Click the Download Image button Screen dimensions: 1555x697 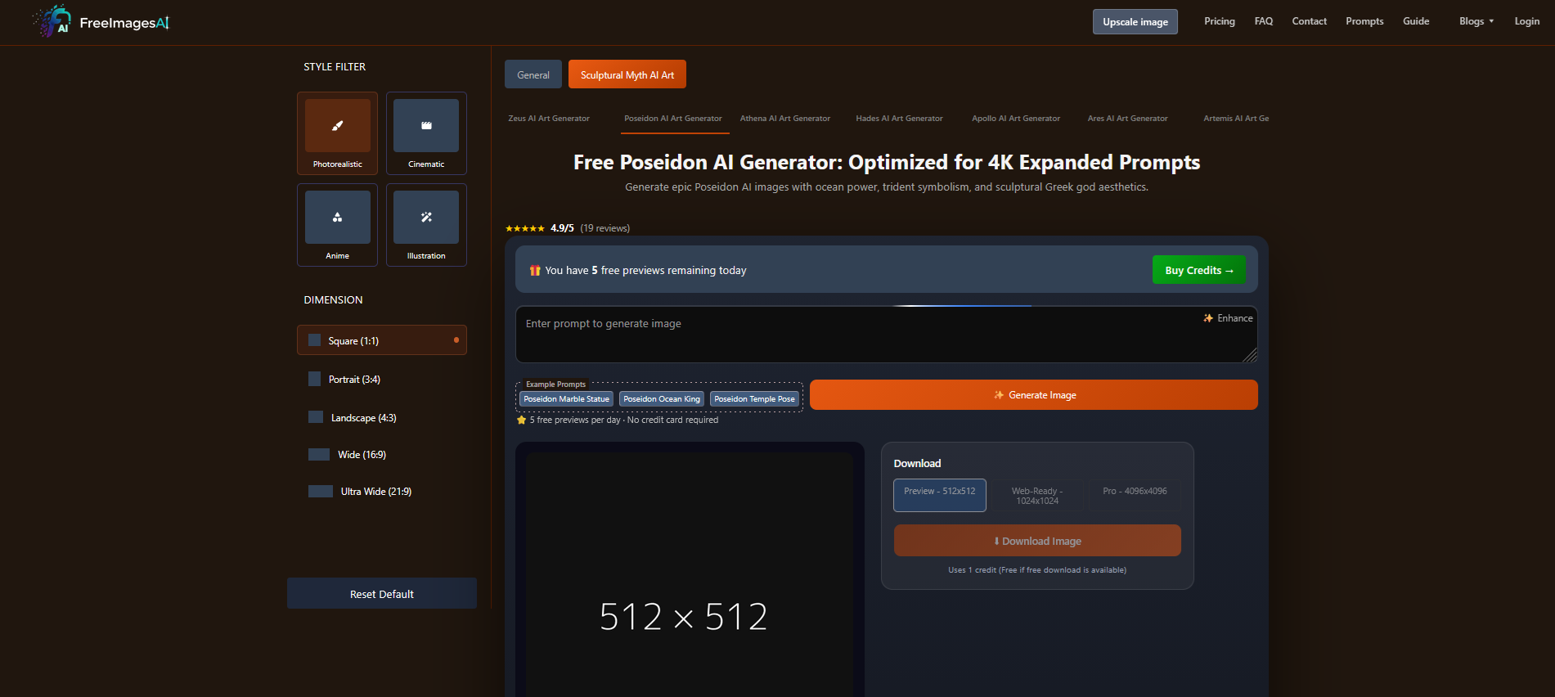1037,541
